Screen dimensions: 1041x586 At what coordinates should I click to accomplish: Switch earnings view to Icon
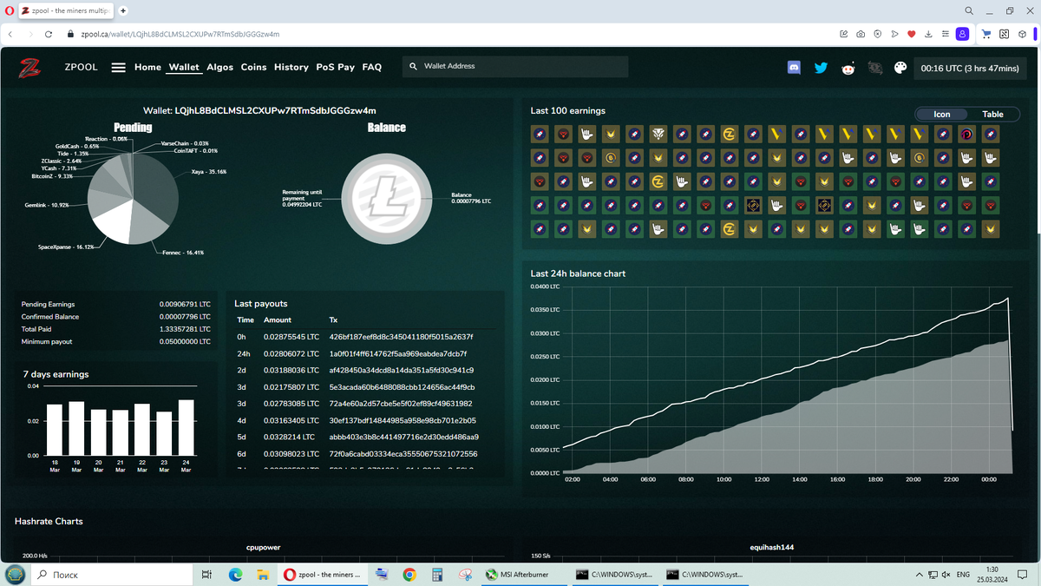(941, 114)
